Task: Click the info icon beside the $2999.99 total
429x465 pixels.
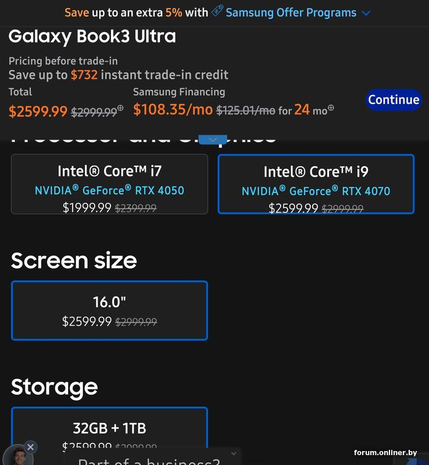Action: (x=120, y=108)
